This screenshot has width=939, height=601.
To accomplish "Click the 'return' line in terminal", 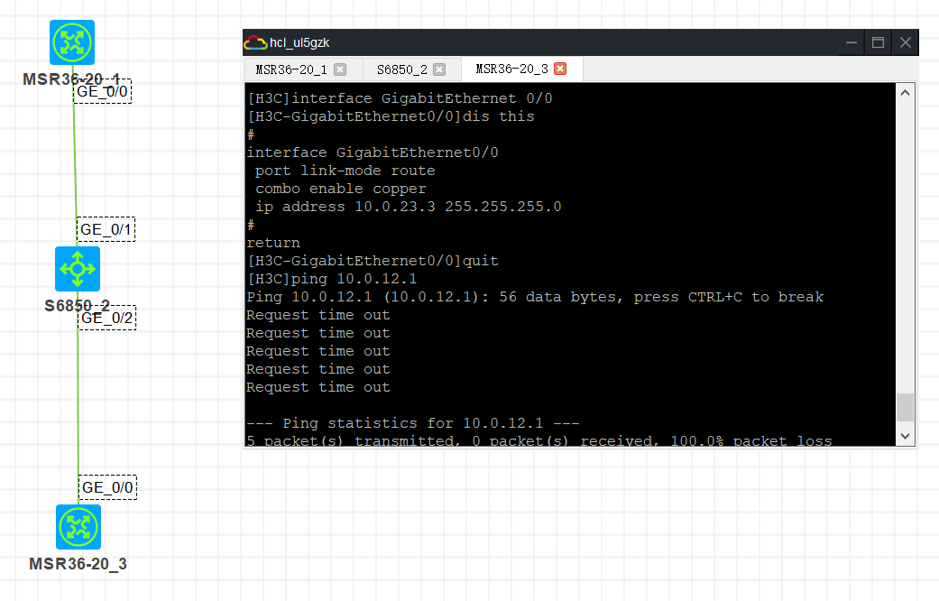I will [273, 244].
